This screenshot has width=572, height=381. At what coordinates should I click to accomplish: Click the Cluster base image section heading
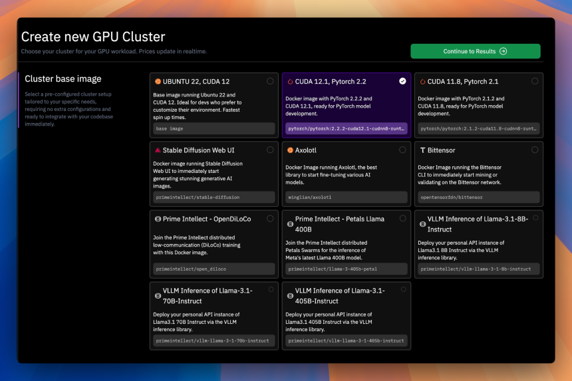[63, 78]
